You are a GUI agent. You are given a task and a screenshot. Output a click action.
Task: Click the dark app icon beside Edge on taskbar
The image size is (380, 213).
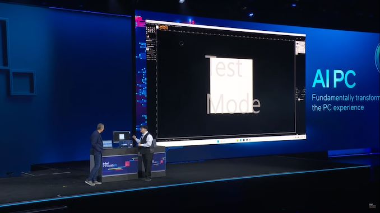pos(244,140)
